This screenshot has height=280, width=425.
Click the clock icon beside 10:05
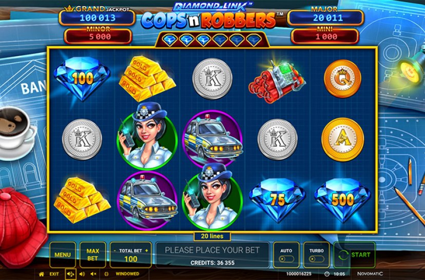coord(327,274)
